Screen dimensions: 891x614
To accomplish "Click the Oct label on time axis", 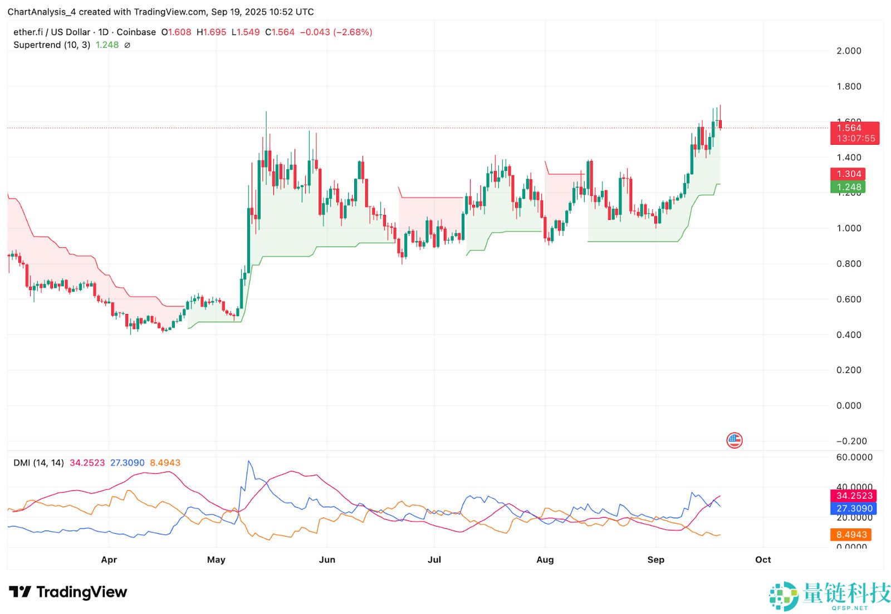I will pyautogui.click(x=762, y=559).
